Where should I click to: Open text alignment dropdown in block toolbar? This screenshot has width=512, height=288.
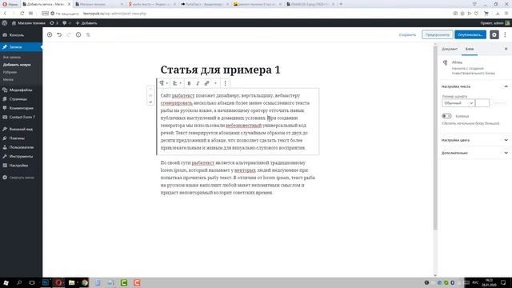(x=177, y=83)
